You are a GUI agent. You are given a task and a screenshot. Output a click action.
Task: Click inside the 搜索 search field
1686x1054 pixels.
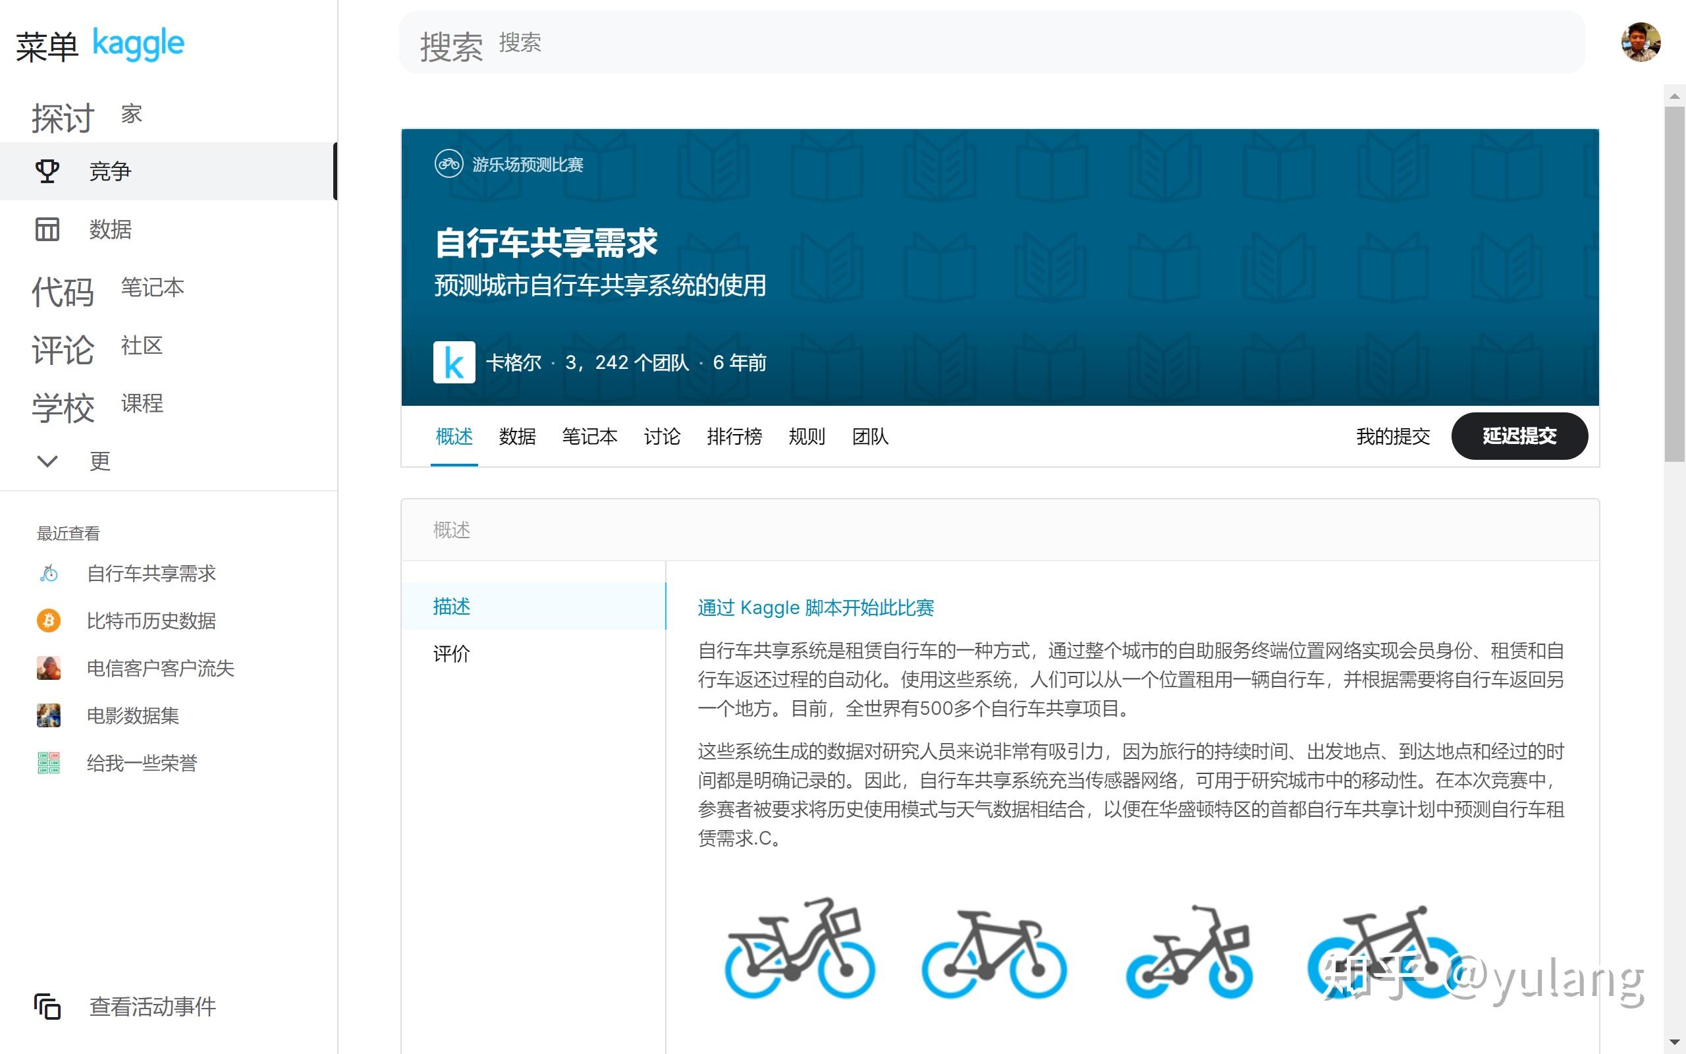(x=836, y=43)
